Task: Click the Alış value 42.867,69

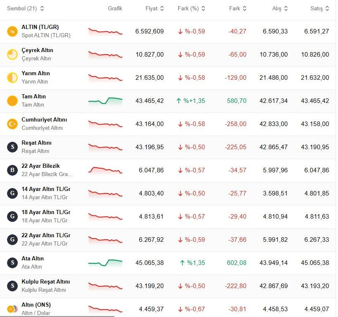Action: click(274, 286)
